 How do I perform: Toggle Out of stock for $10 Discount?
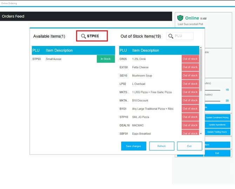190,100
